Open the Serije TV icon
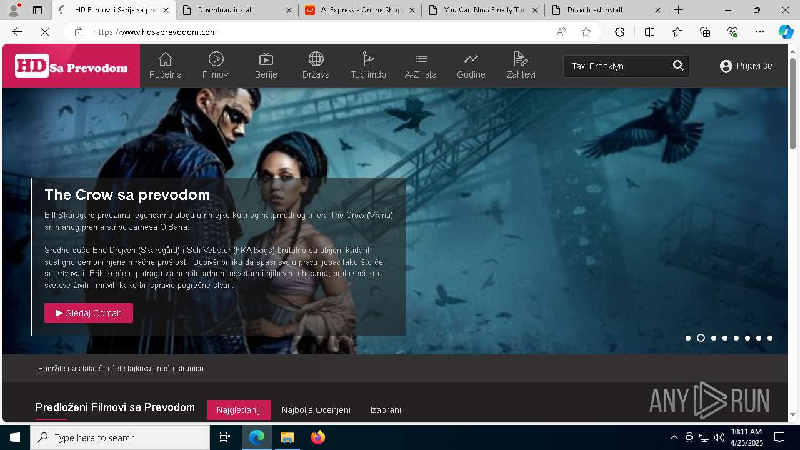This screenshot has width=800, height=450. click(266, 59)
